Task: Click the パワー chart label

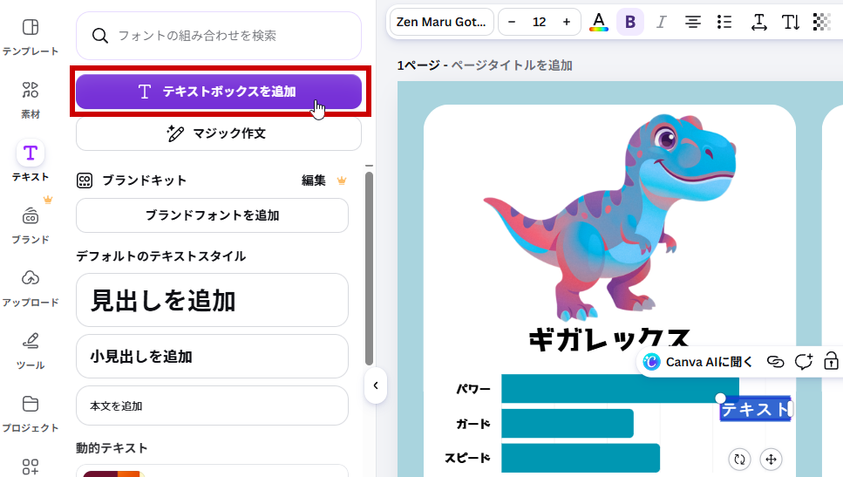Action: click(473, 389)
